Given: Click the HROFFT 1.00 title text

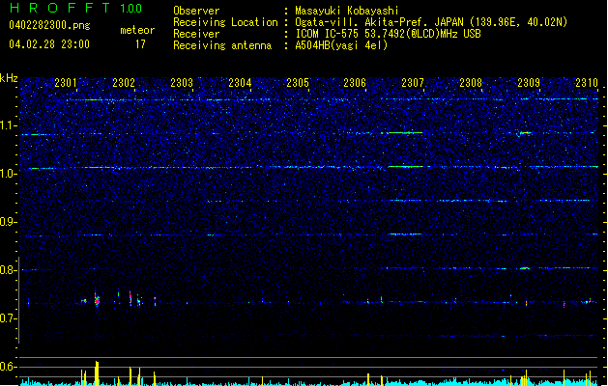Looking at the screenshot, I should point(76,8).
